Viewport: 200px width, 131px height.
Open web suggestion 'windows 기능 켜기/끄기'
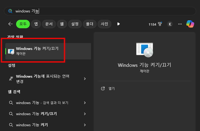[x=48, y=114]
